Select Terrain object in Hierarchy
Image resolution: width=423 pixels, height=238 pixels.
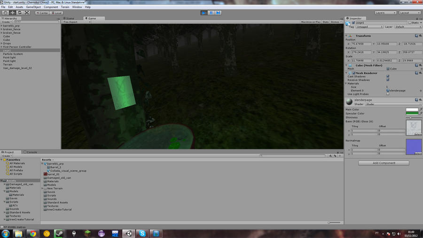point(8,65)
